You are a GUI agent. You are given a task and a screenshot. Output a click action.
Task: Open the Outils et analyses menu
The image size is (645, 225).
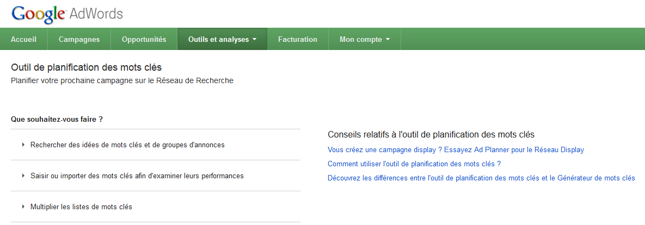click(x=218, y=39)
